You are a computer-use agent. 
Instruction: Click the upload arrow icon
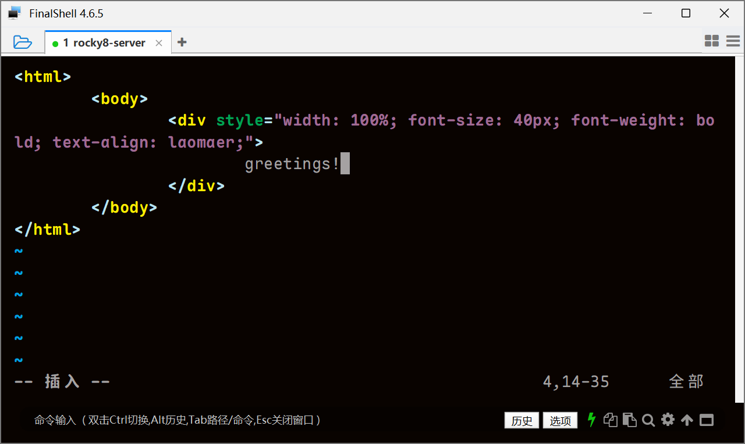[x=687, y=420]
